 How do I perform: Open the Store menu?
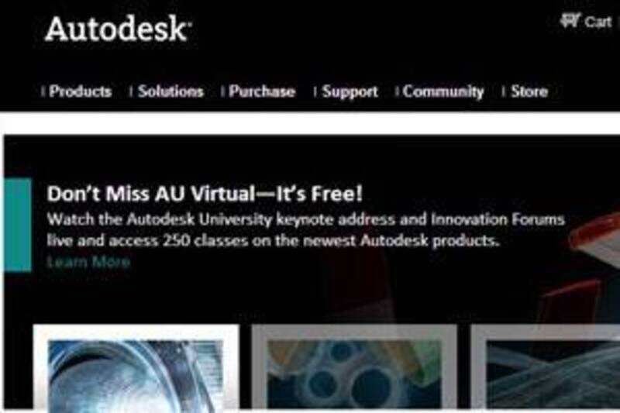[x=529, y=91]
